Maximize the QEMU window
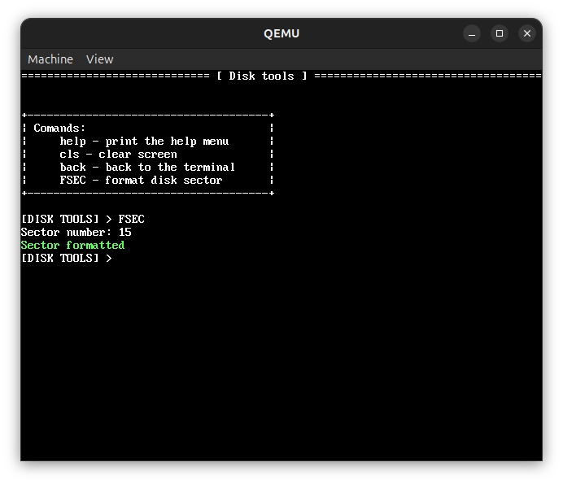 coord(500,33)
